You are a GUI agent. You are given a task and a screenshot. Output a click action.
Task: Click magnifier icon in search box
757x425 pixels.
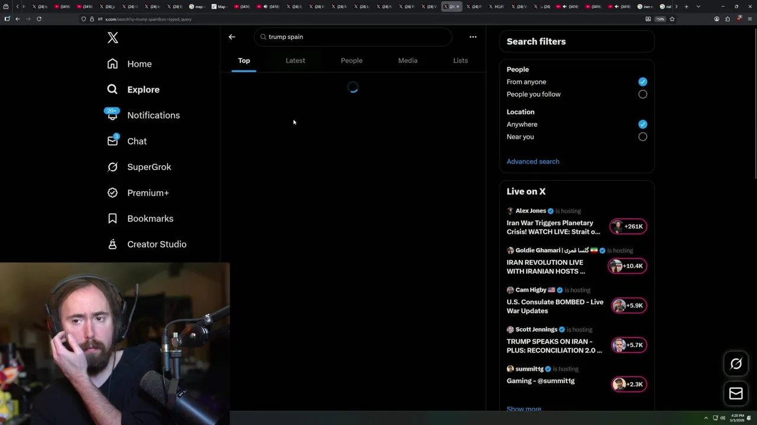point(263,37)
